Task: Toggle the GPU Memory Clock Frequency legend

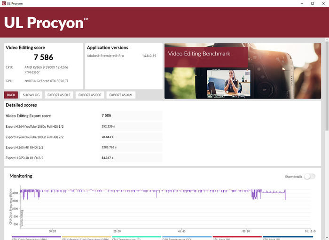Action: coord(86,238)
